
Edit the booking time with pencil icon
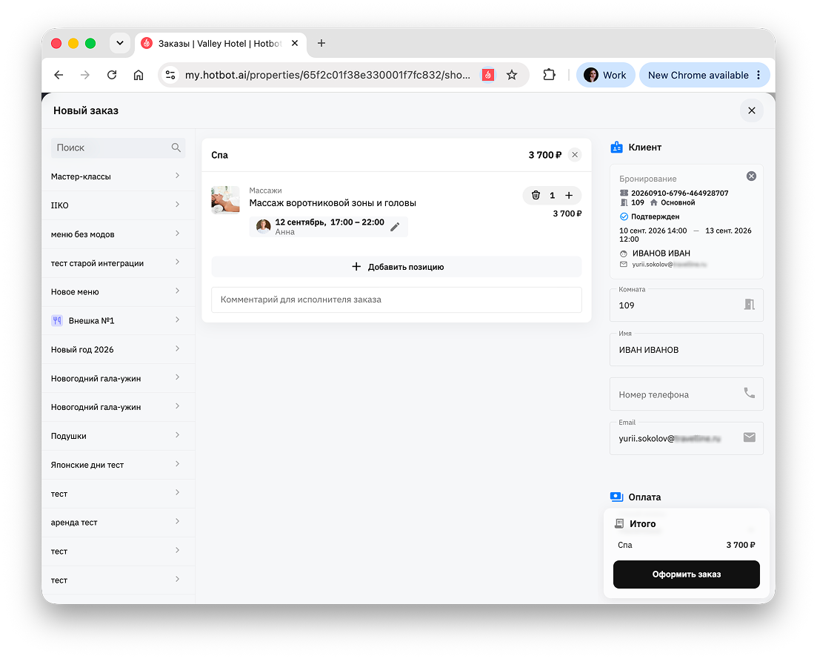[x=395, y=227]
